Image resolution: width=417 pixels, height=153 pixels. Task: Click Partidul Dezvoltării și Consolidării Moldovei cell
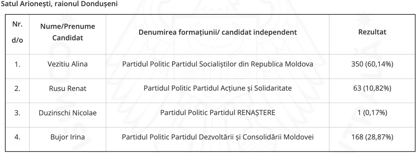tap(217, 137)
